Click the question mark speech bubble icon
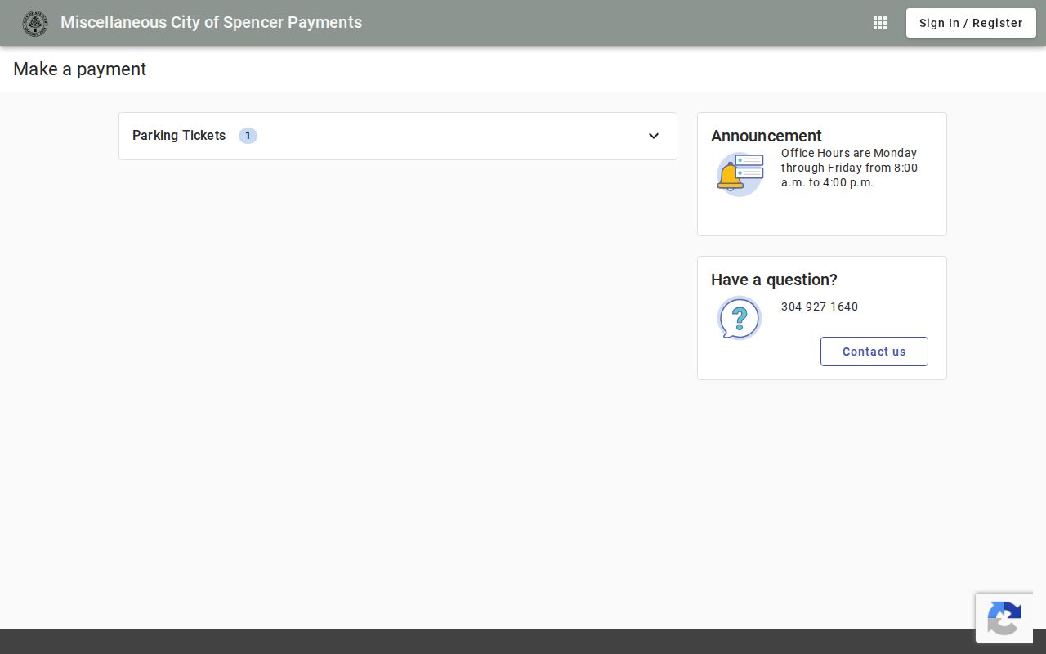 point(740,317)
